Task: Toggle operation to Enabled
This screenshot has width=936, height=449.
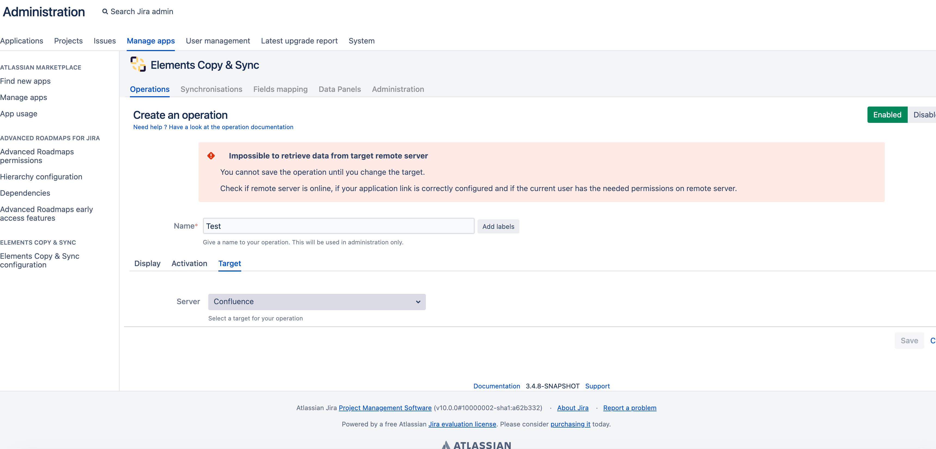Action: pyautogui.click(x=887, y=115)
